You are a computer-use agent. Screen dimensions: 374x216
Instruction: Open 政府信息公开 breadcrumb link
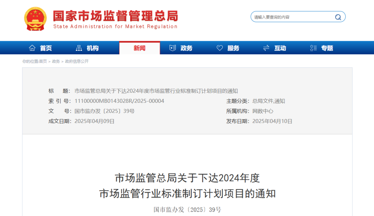pyautogui.click(x=77, y=62)
